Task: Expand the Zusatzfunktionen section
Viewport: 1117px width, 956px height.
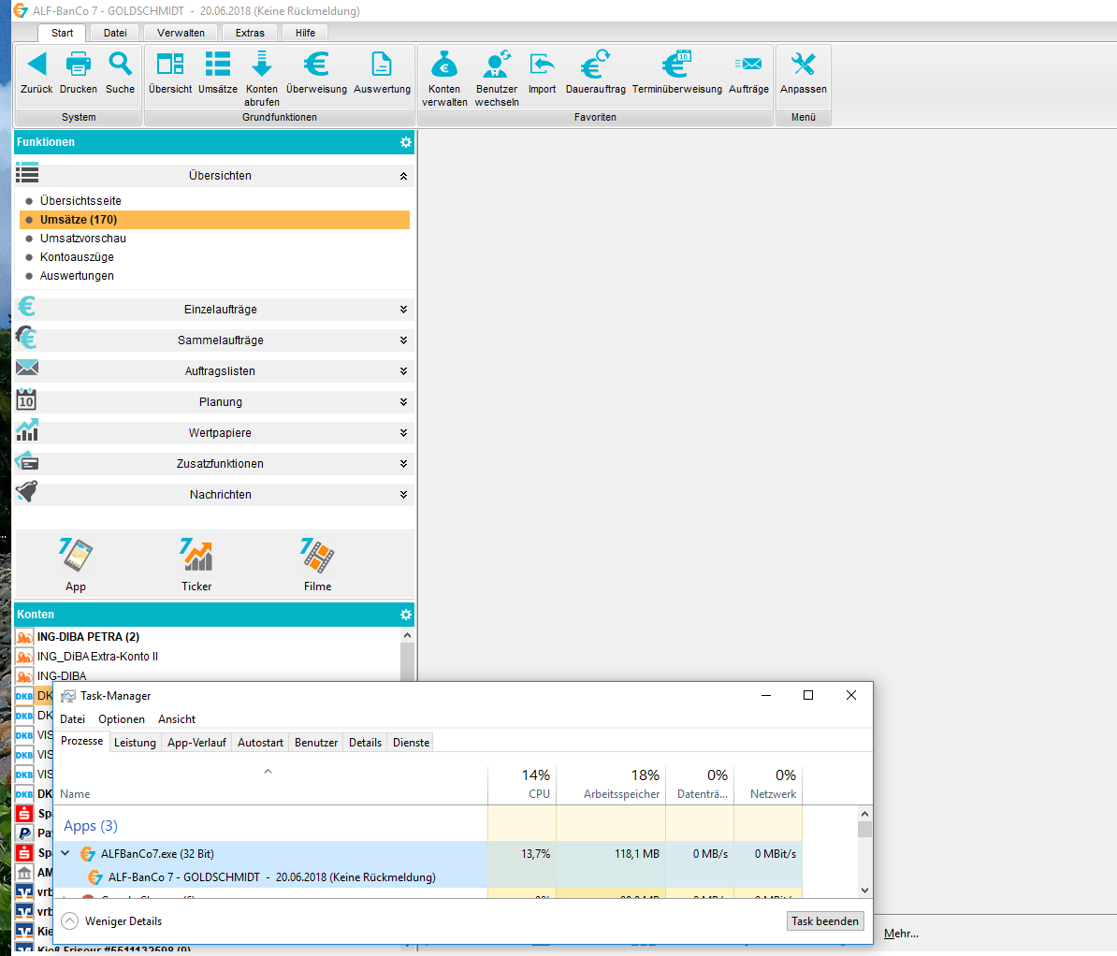Action: (403, 464)
